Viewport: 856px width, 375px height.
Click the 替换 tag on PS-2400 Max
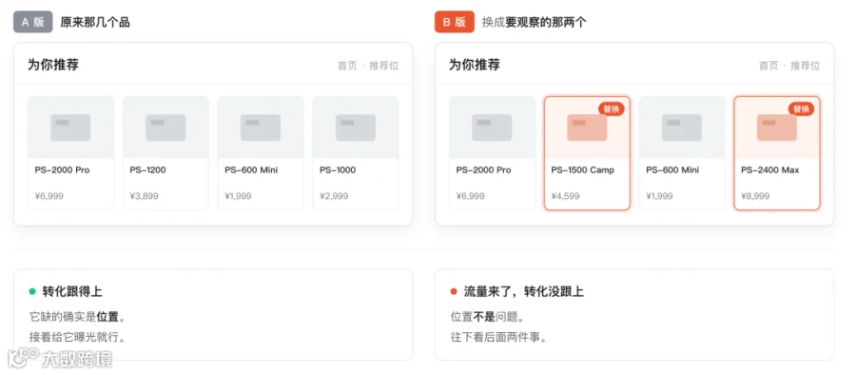[x=802, y=109]
